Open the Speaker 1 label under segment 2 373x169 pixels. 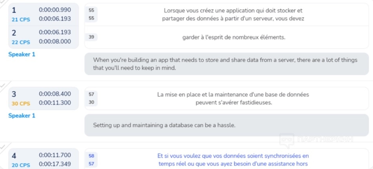point(22,55)
